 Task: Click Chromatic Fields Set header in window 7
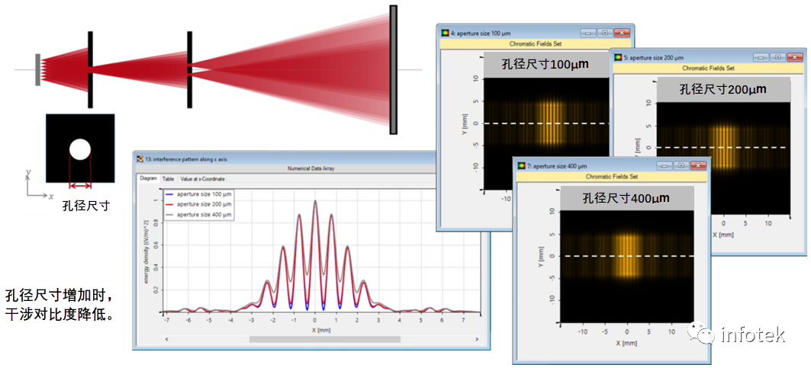612,176
